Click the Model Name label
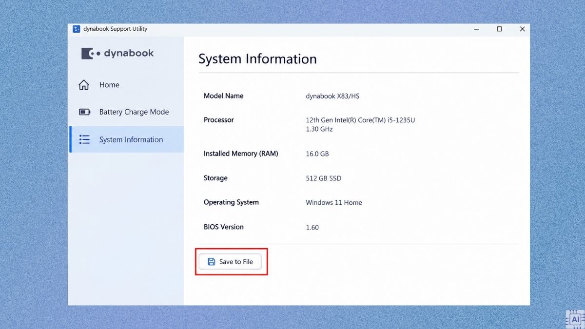The height and width of the screenshot is (329, 585). 223,96
